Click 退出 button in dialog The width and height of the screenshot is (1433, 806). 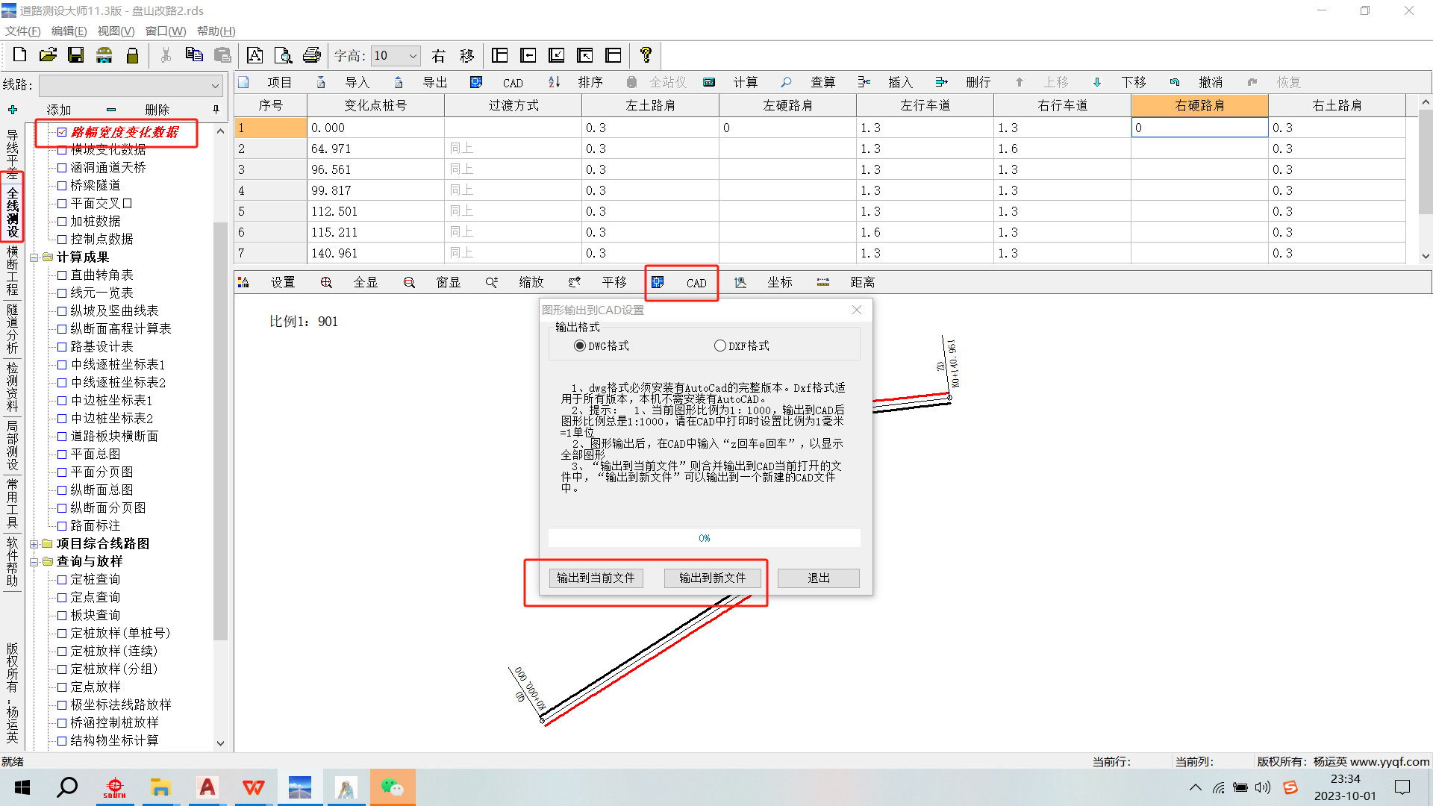pos(818,578)
